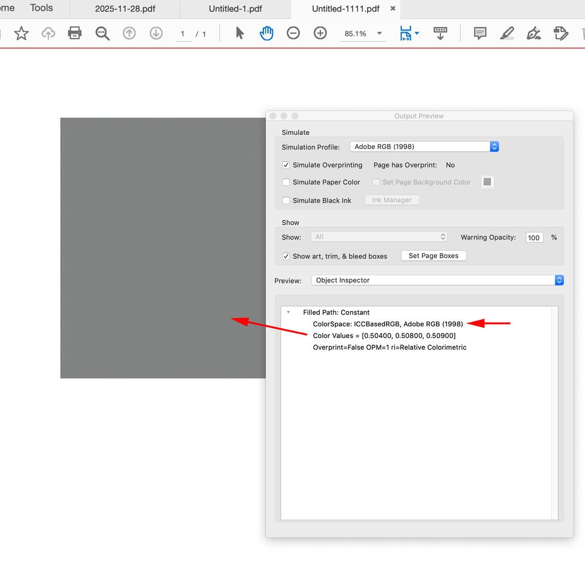Close the Output Preview window

click(273, 116)
